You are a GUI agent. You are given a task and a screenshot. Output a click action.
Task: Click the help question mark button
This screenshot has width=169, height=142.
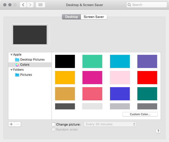tap(158, 131)
